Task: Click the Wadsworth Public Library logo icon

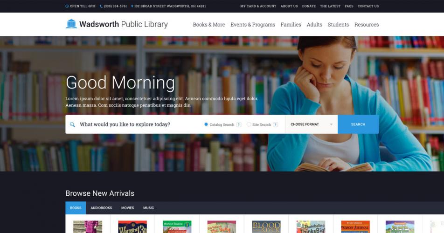Action: [x=71, y=24]
